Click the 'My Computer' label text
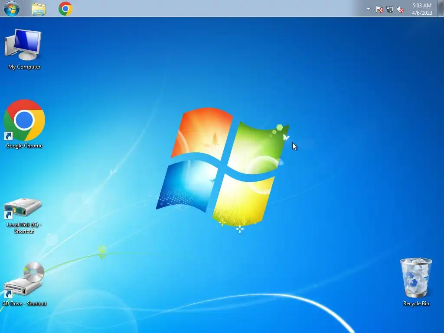This screenshot has width=444, height=333. pos(24,67)
